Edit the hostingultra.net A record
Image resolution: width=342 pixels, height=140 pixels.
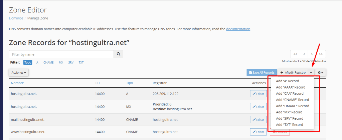[258, 94]
